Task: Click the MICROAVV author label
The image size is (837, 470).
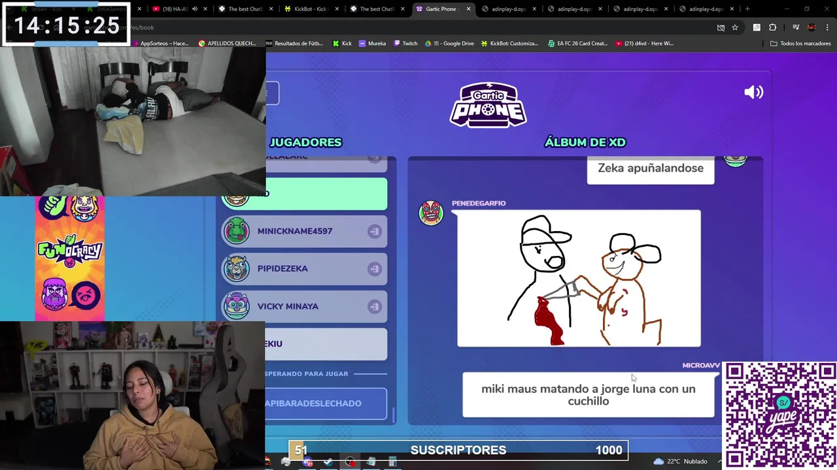Action: tap(701, 365)
